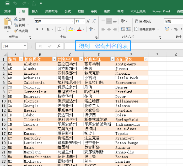The height and width of the screenshot is (166, 183).
Task: Apply the yellow fill color swatch
Action: [x=70, y=29]
